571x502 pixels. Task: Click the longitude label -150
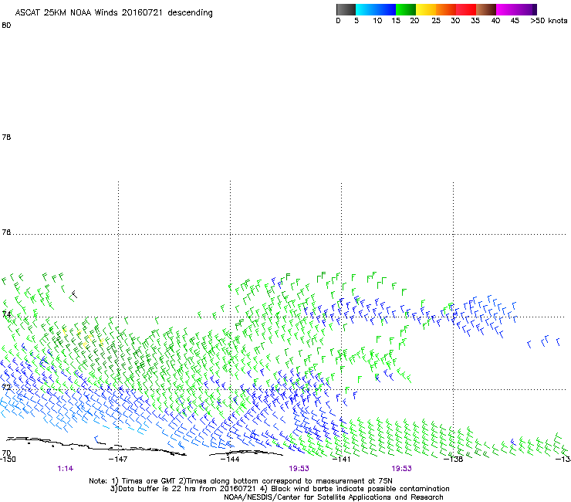point(8,460)
